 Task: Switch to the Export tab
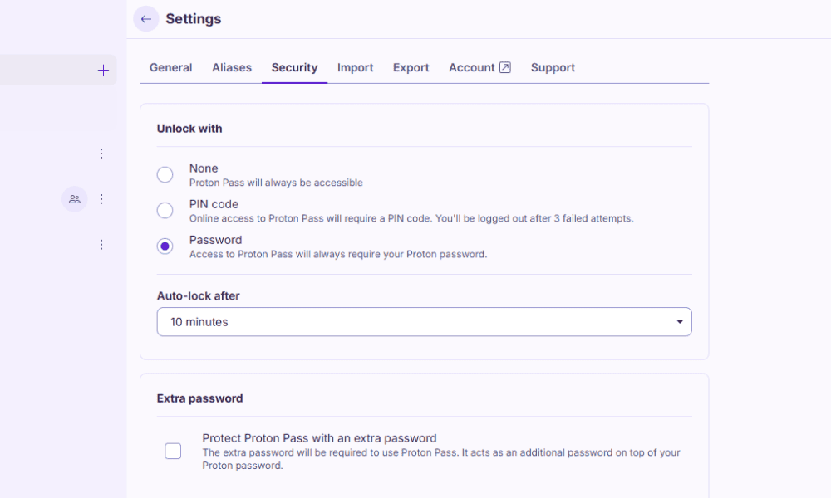point(411,68)
